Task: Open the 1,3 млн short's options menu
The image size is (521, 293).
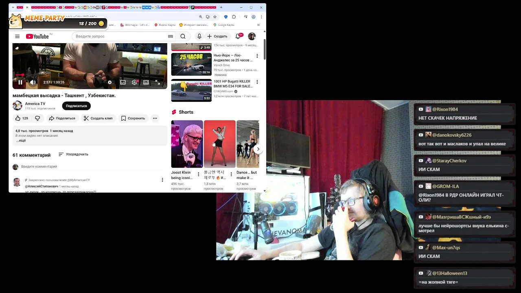Action: (x=231, y=174)
